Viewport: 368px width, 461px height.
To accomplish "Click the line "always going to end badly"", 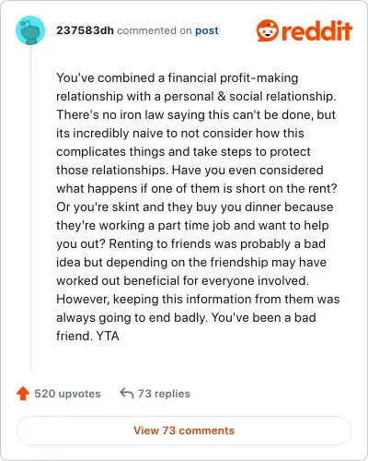I will [x=186, y=317].
